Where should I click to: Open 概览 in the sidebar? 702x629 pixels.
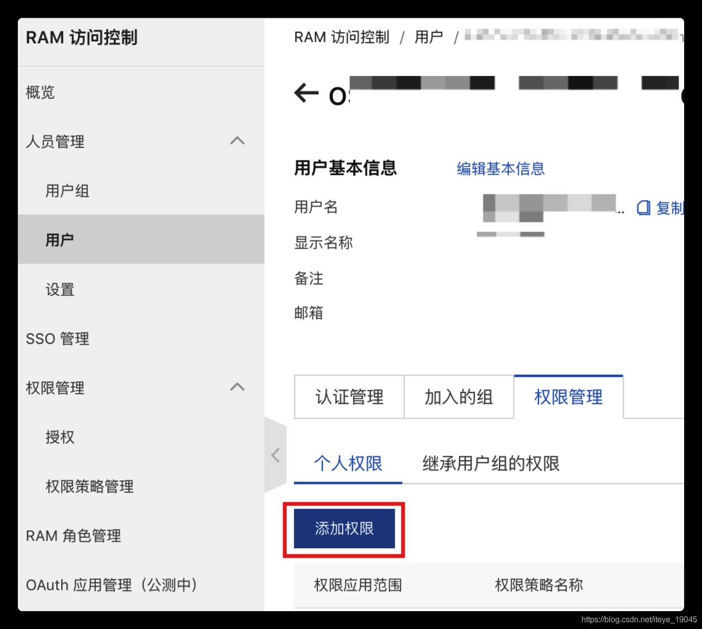(x=40, y=92)
